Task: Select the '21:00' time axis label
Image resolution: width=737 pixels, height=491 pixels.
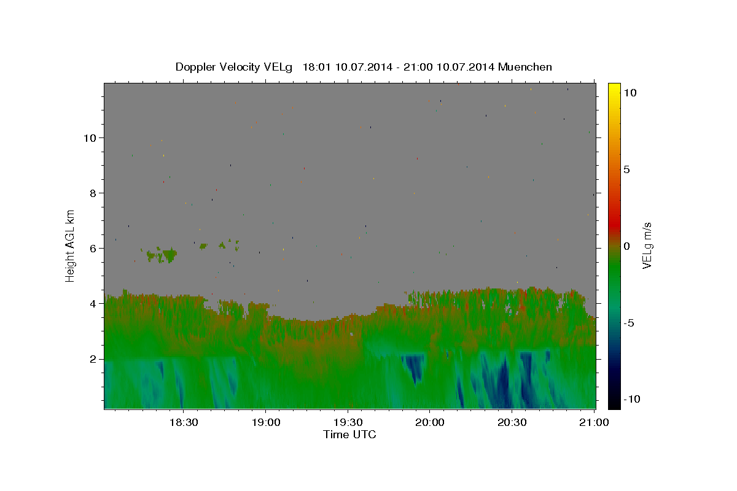Action: [x=595, y=422]
